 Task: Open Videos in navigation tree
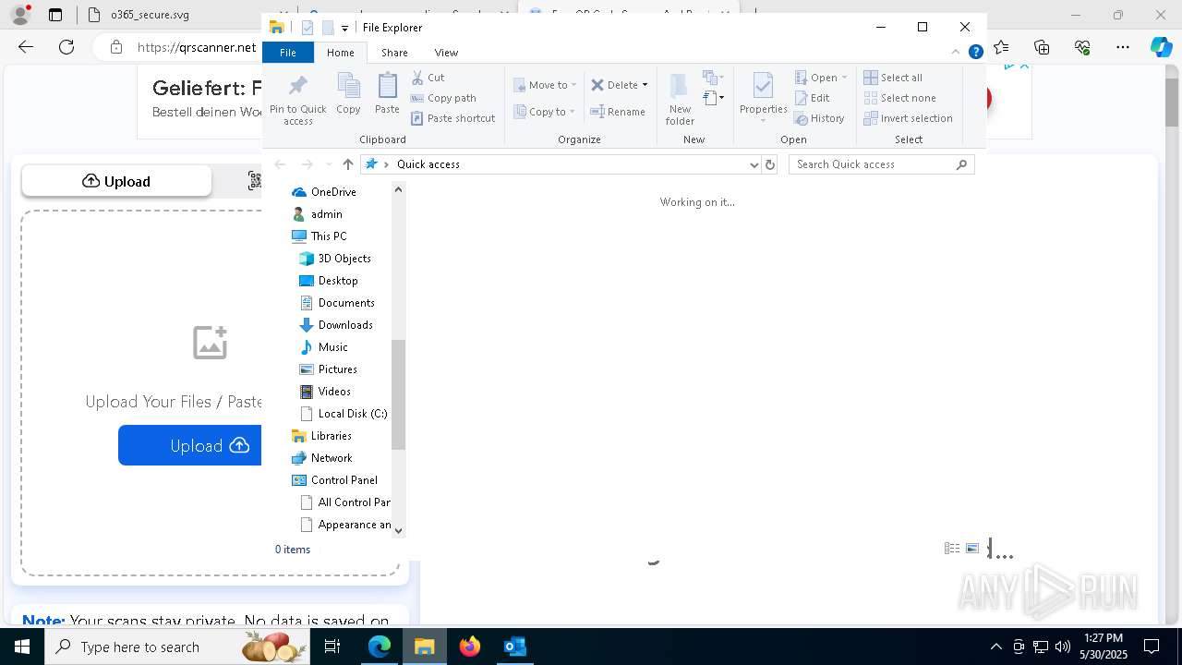click(326, 392)
